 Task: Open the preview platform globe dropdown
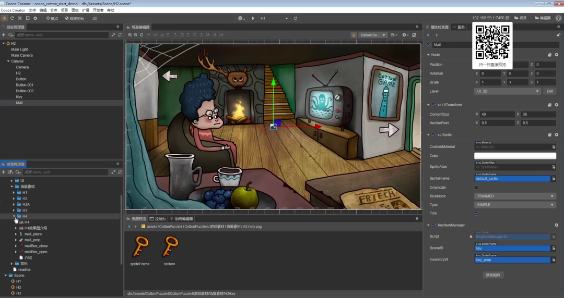tap(242, 18)
